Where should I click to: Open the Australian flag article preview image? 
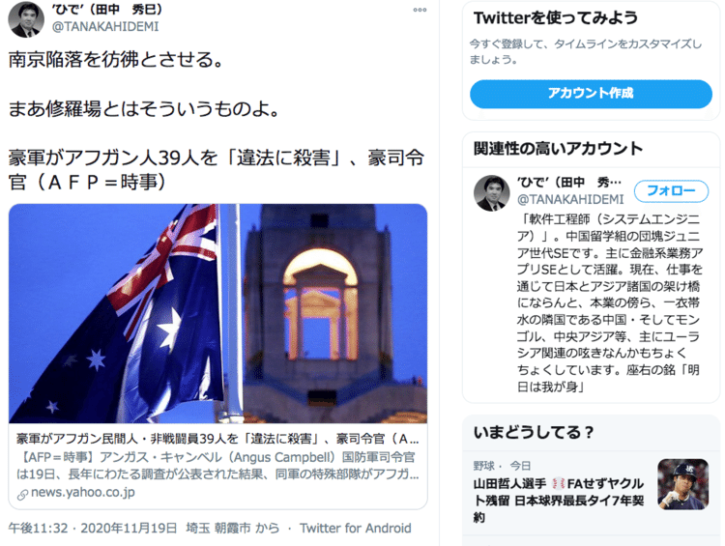click(217, 313)
